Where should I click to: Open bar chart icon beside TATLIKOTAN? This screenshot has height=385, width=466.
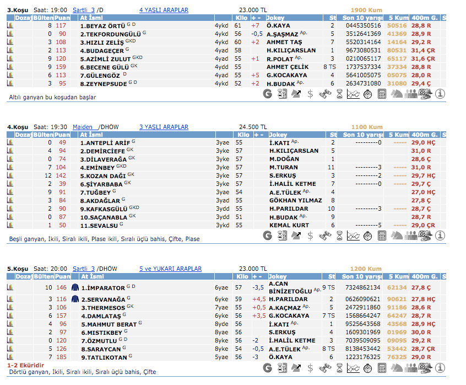pos(10,357)
